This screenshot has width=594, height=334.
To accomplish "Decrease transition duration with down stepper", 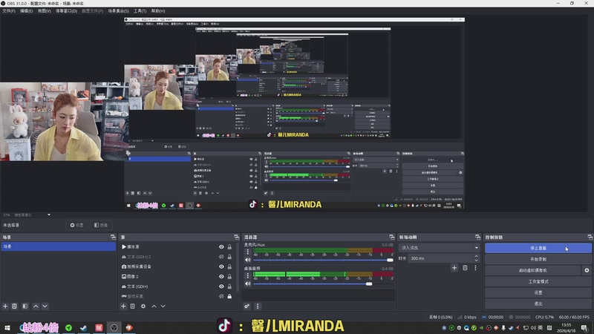I will (x=476, y=261).
